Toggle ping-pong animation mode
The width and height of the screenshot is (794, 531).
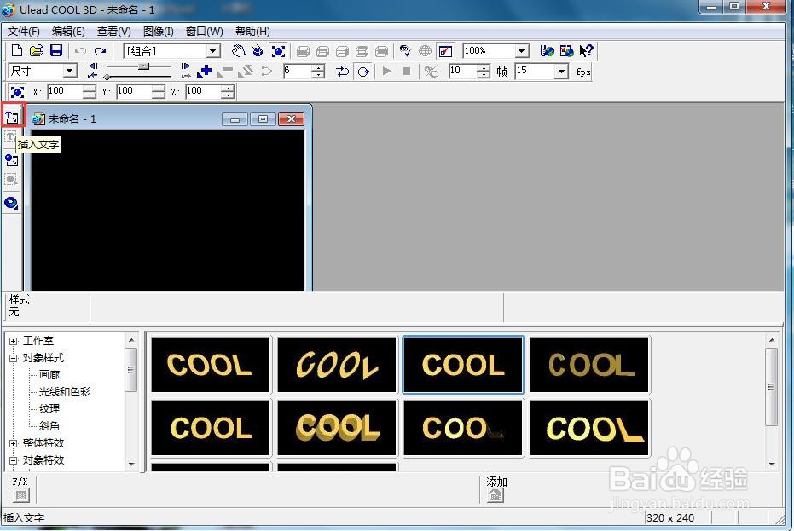point(343,72)
